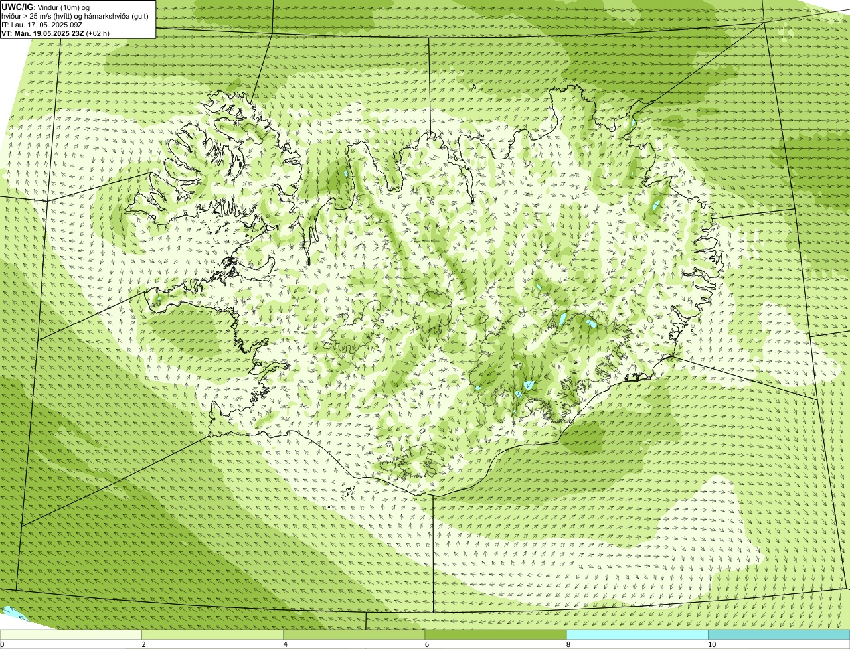
Task: Click the scale label '8' on the color bar
Action: click(568, 644)
